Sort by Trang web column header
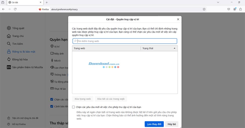 click(106, 48)
